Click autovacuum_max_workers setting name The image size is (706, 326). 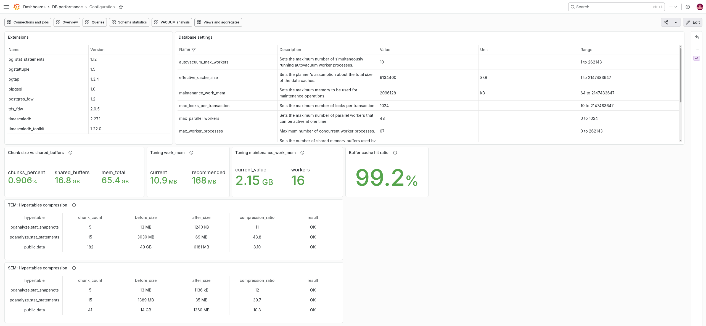pyautogui.click(x=204, y=62)
